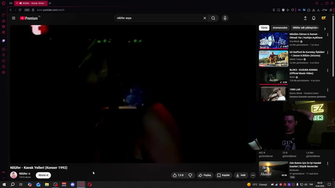Go back with browser back arrow
The width and height of the screenshot is (335, 188).
(10, 10)
